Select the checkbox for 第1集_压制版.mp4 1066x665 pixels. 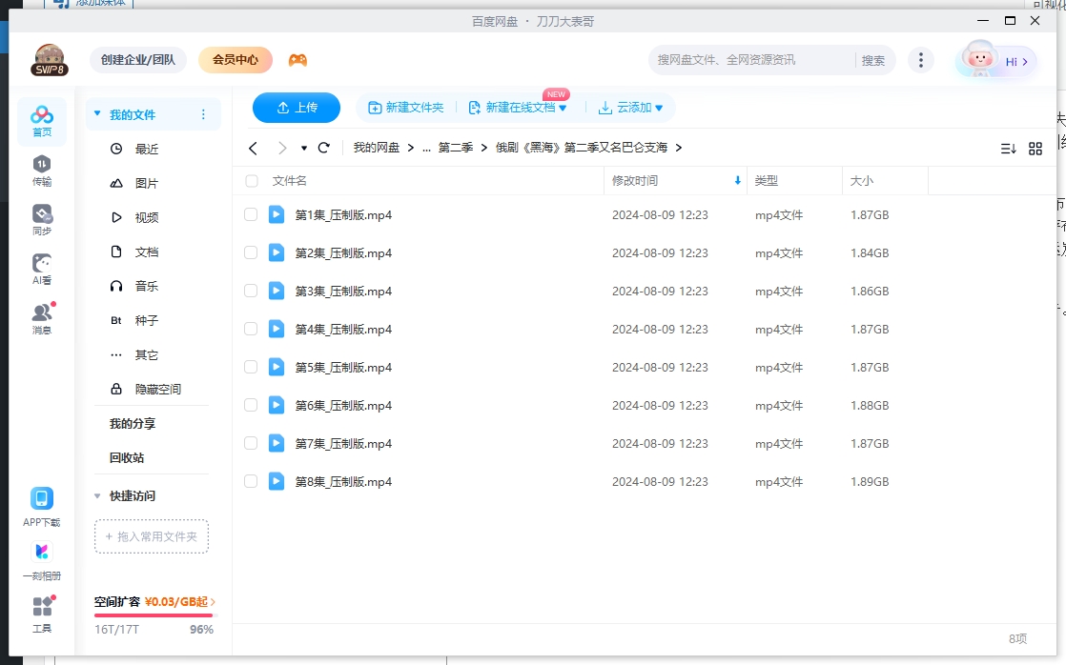coord(250,214)
